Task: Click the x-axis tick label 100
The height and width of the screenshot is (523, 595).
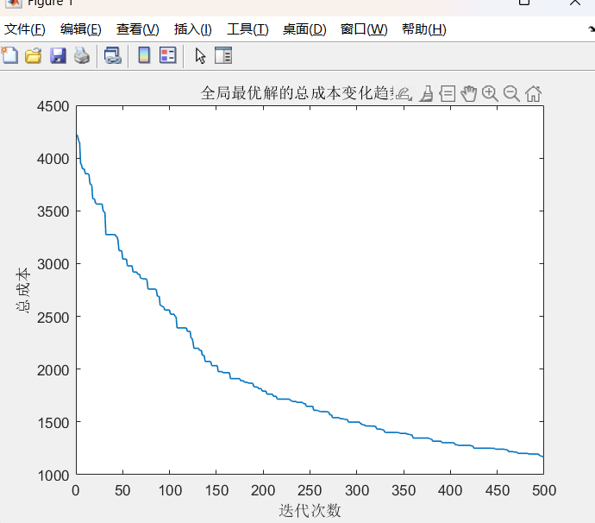Action: 170,490
